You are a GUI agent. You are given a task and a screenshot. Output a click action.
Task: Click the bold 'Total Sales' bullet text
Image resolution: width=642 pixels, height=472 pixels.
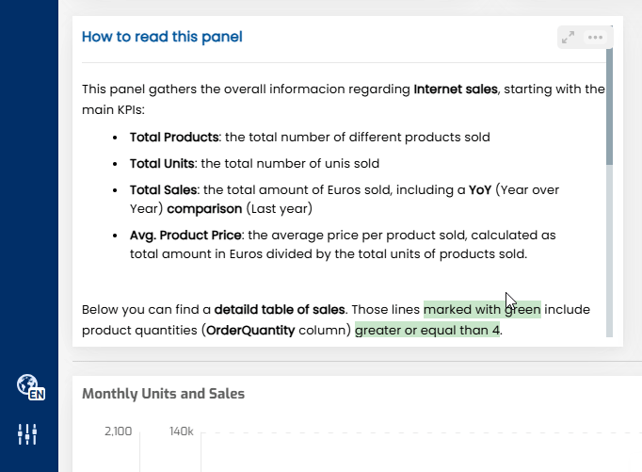click(x=164, y=189)
